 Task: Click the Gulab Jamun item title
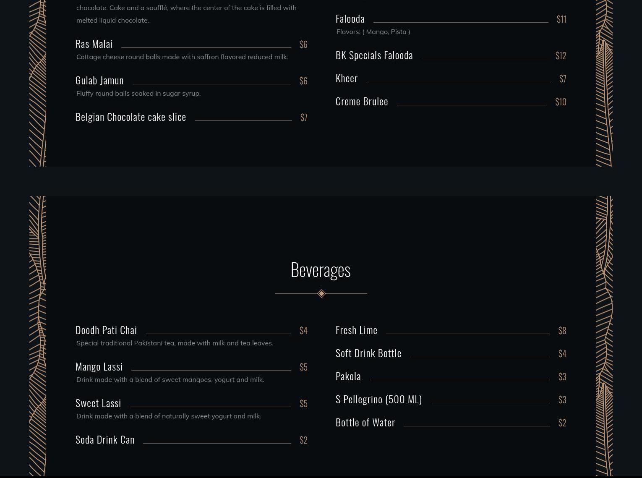click(x=99, y=81)
